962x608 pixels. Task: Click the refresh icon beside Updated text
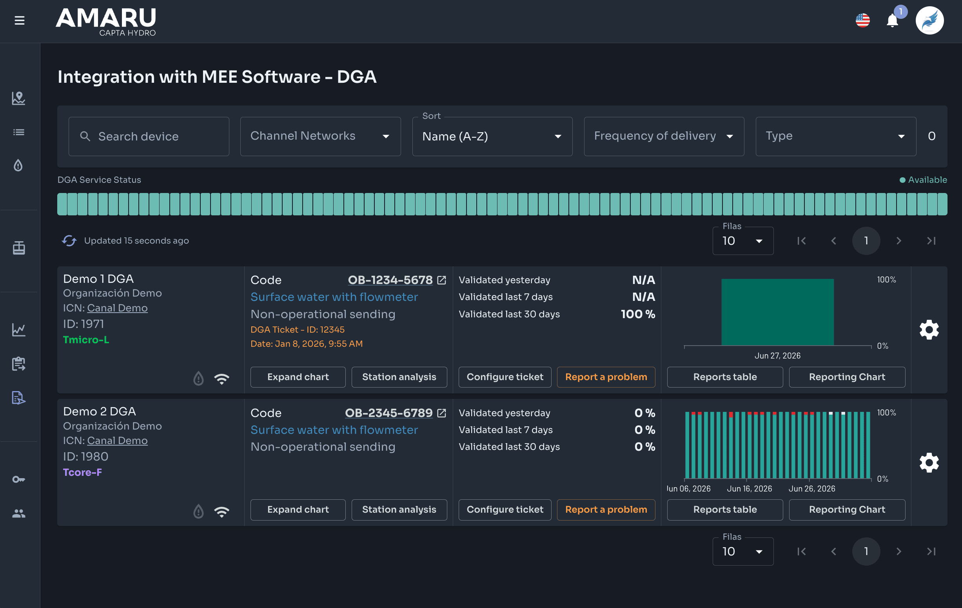(69, 240)
